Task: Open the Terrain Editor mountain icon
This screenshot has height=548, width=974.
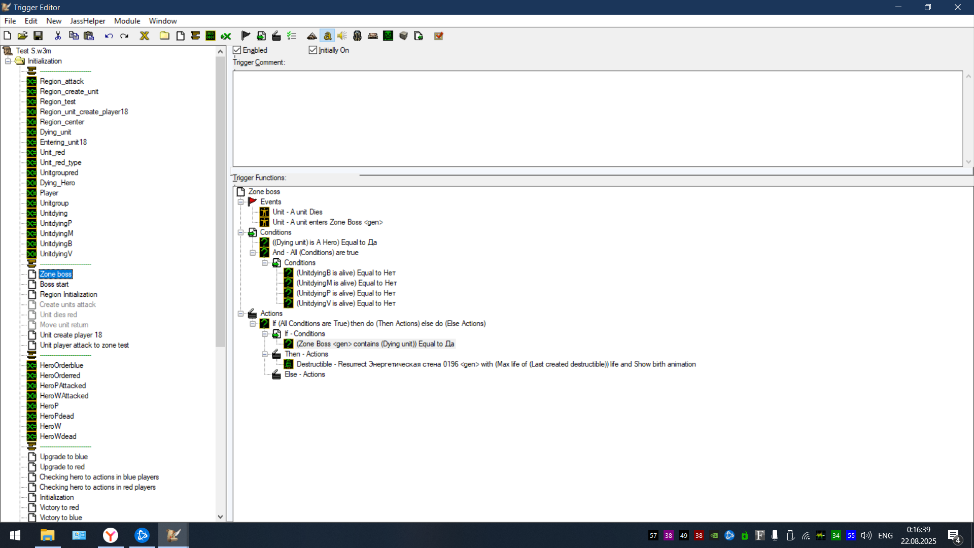Action: 312,36
